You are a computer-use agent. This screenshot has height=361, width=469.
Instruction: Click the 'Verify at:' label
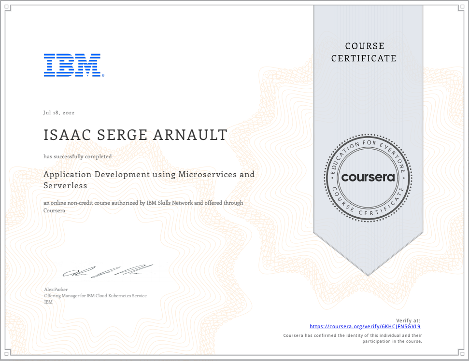(x=408, y=320)
